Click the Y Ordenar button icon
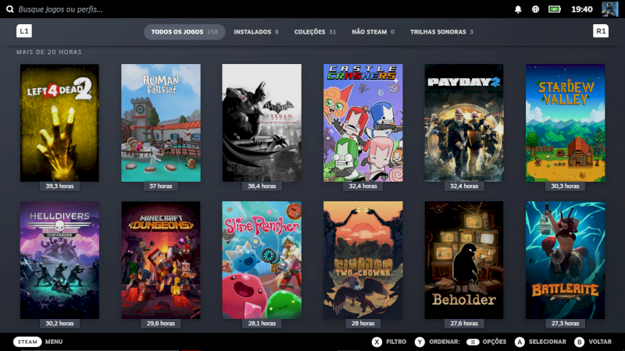 [420, 342]
